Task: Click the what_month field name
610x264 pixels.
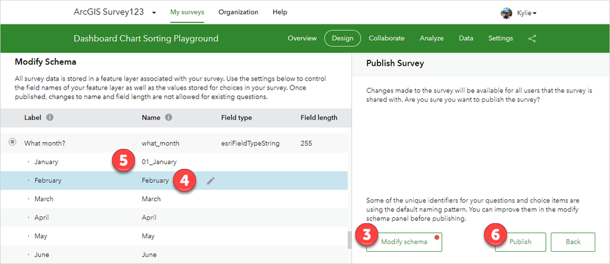Action: pos(161,143)
